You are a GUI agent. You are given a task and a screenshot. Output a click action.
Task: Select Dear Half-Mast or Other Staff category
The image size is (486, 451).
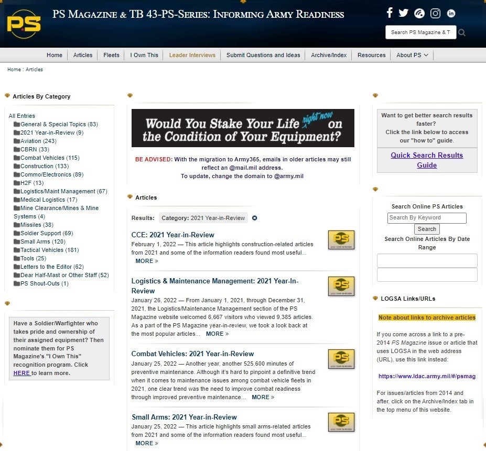pos(64,275)
